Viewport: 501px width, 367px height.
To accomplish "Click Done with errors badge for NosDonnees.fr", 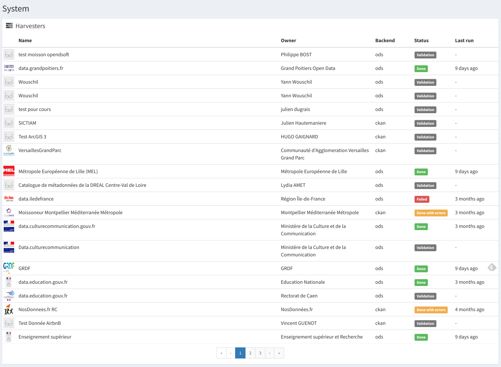I will tap(431, 310).
